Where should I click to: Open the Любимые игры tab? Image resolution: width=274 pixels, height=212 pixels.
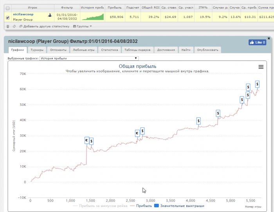(x=83, y=50)
